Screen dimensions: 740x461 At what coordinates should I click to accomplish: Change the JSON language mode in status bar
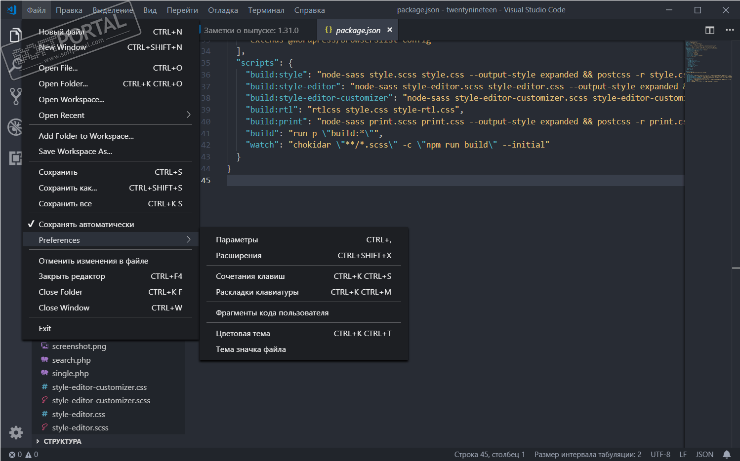pyautogui.click(x=704, y=455)
